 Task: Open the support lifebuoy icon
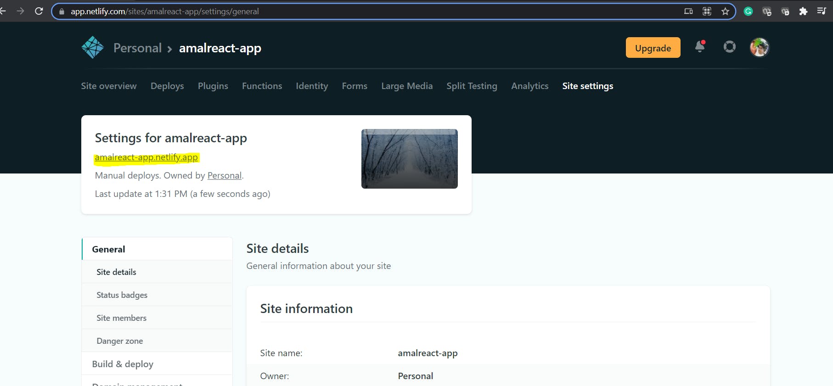click(x=729, y=47)
